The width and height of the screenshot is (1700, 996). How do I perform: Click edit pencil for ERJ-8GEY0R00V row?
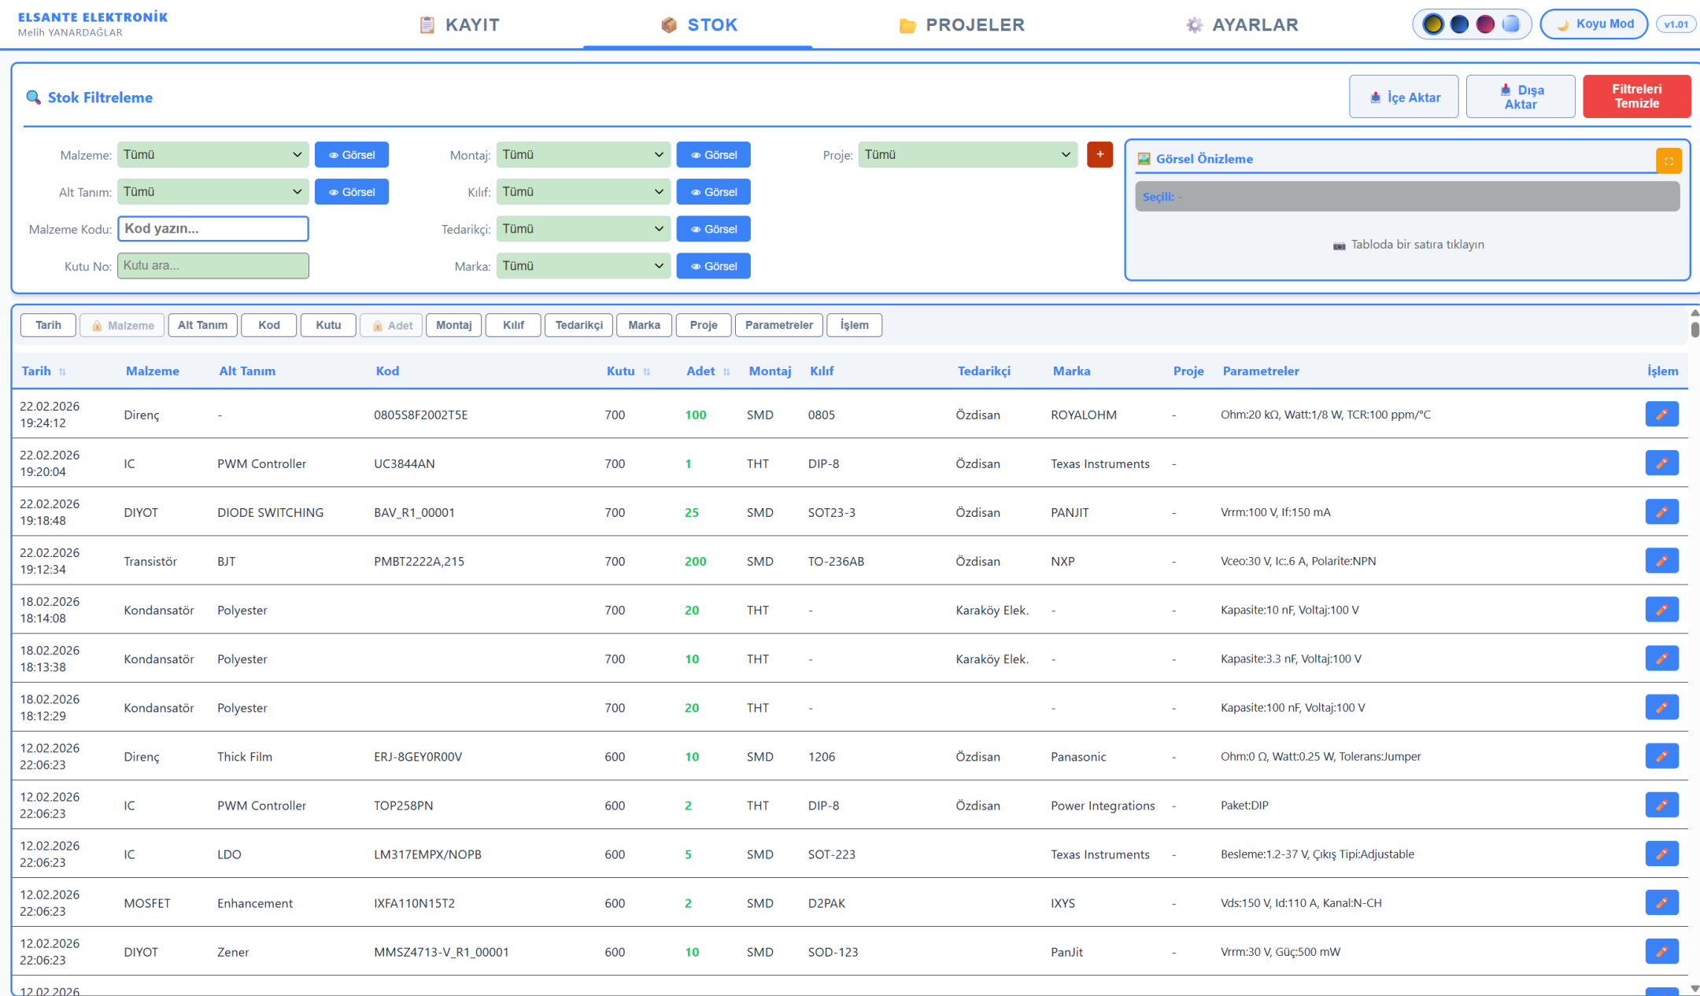[x=1661, y=756]
